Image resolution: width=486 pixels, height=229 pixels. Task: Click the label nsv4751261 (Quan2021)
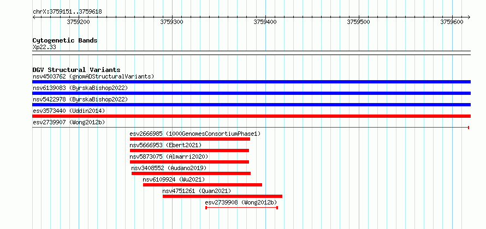[x=197, y=191]
